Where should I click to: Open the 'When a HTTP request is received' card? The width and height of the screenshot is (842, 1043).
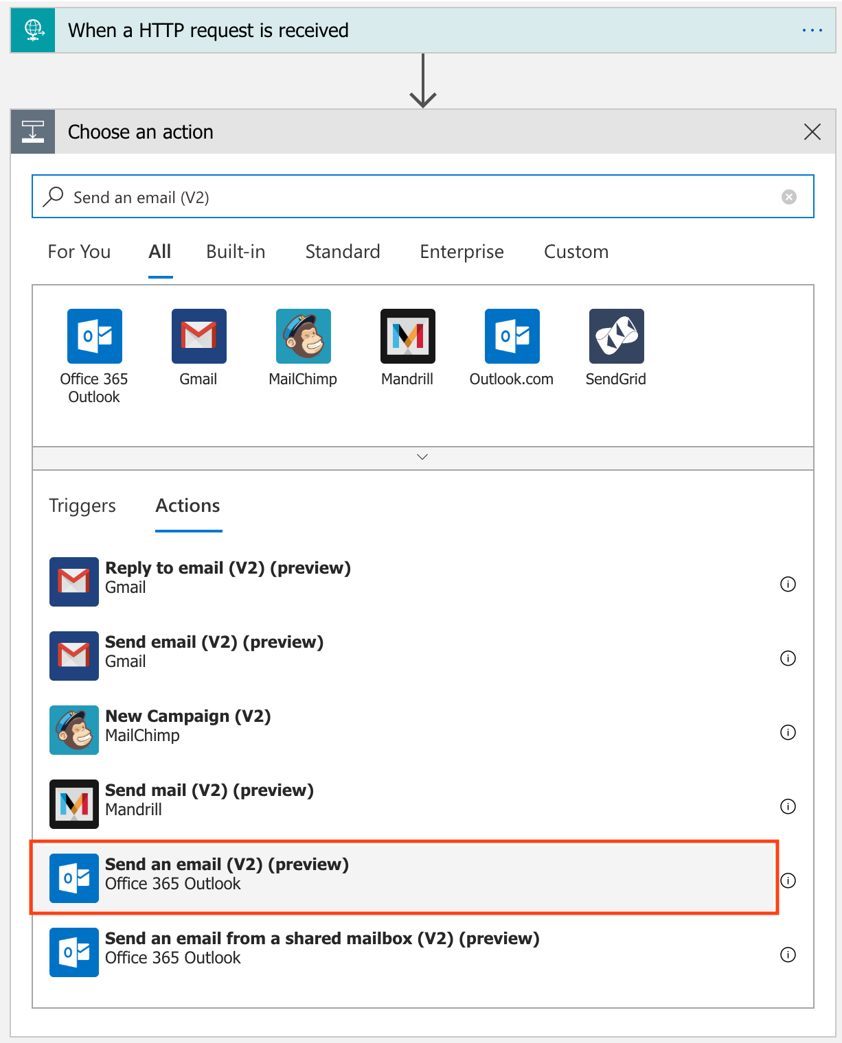423,30
